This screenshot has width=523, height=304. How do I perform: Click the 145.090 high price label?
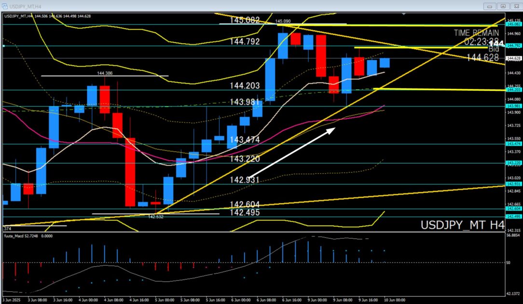click(283, 21)
